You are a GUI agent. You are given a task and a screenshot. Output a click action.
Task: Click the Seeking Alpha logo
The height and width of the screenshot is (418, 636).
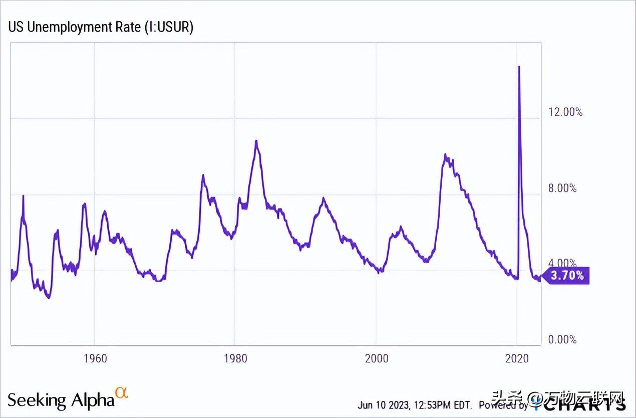tap(68, 398)
